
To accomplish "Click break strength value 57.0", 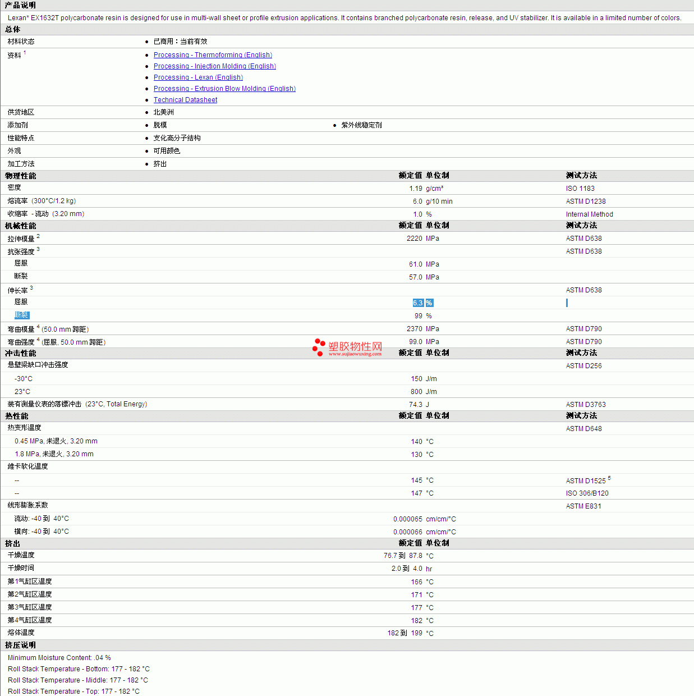I will (x=416, y=277).
